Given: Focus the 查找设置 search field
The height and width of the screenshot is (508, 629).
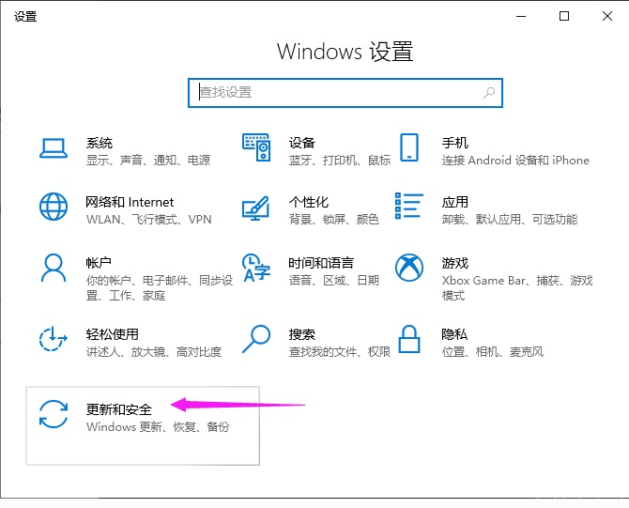Looking at the screenshot, I should (x=345, y=93).
